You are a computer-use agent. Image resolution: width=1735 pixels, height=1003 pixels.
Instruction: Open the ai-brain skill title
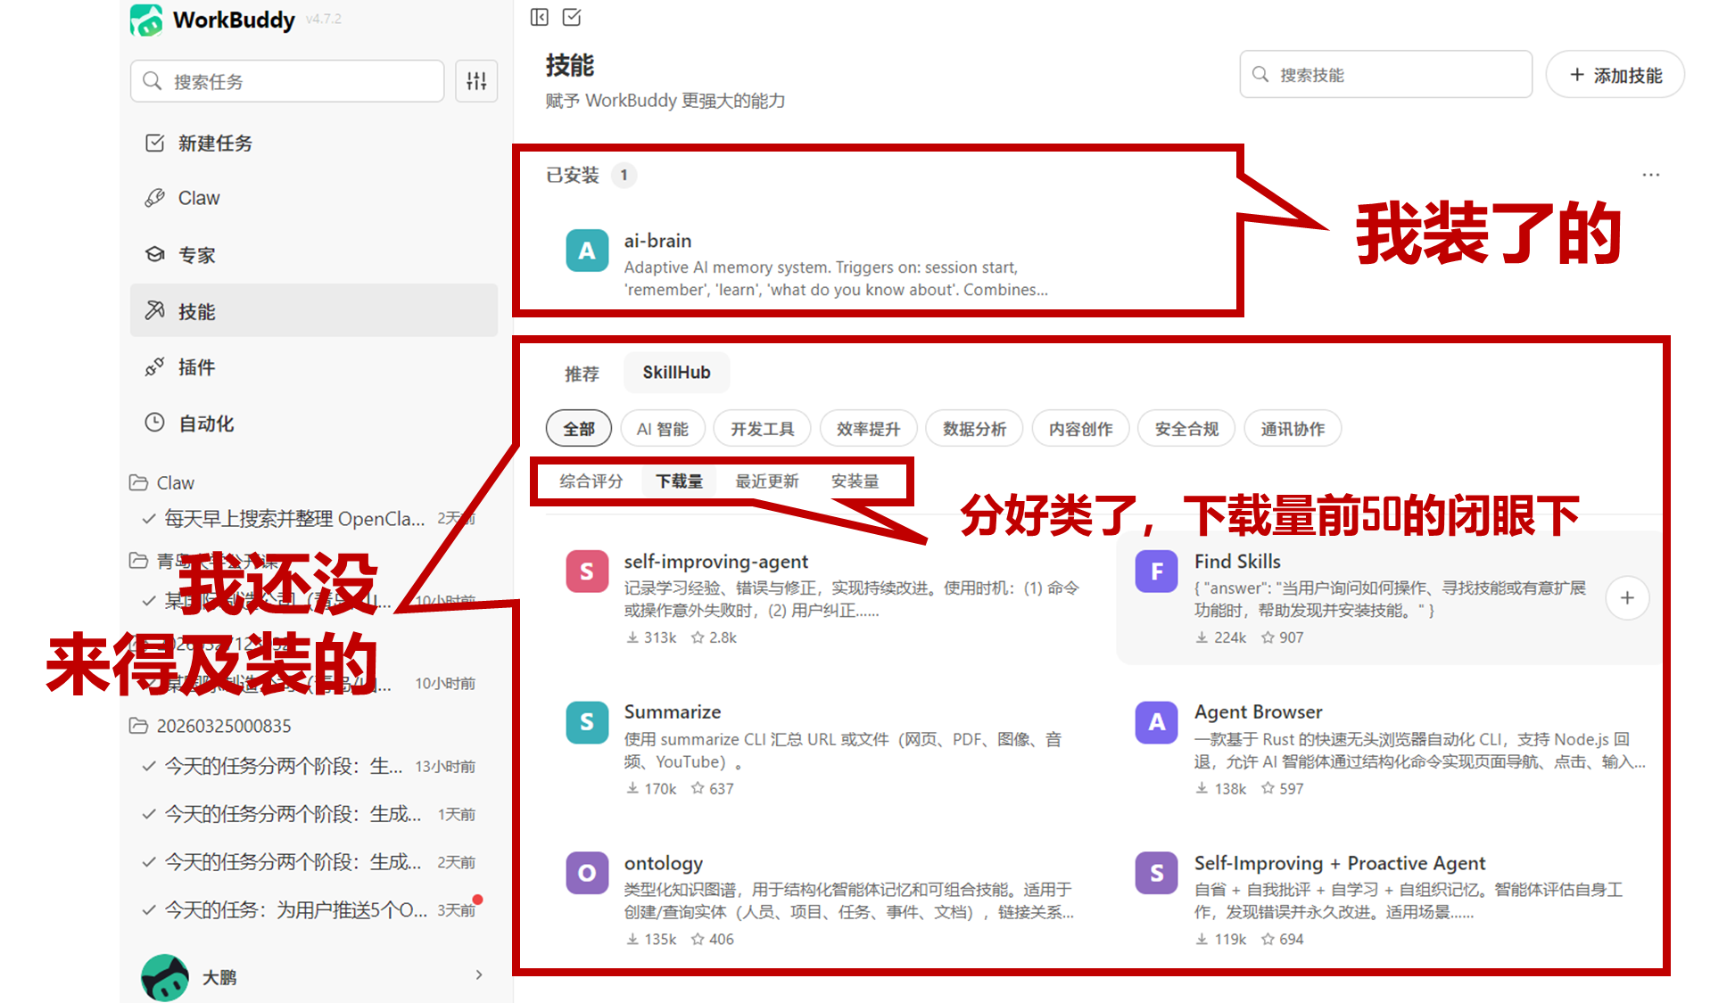click(657, 241)
